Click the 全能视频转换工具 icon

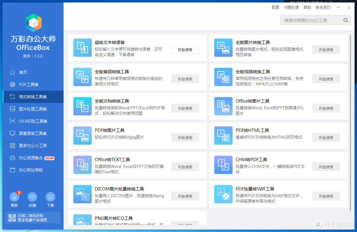tap(223, 77)
